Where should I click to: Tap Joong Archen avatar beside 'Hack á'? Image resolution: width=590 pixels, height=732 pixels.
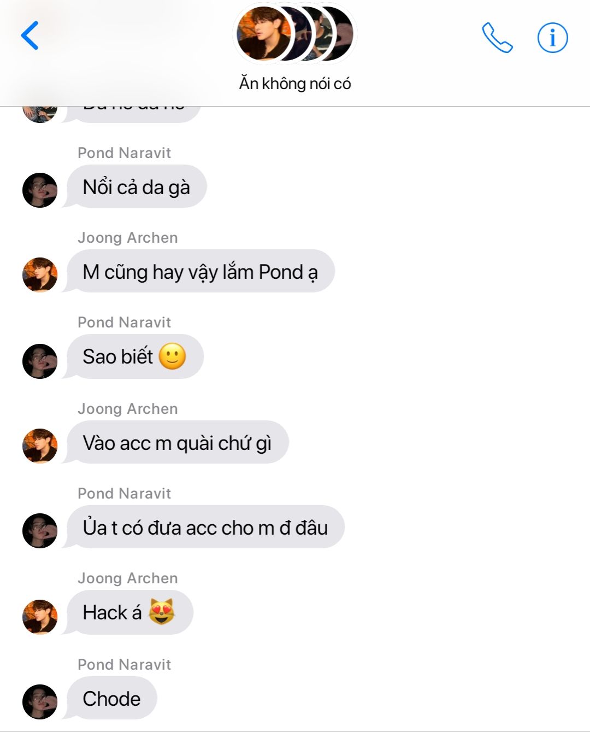pyautogui.click(x=40, y=617)
